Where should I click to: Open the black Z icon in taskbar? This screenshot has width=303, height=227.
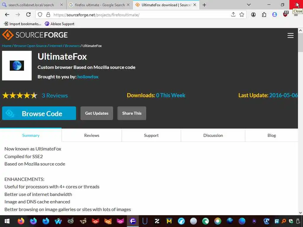(157, 221)
